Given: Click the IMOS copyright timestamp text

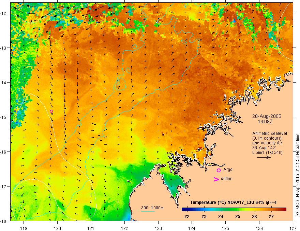Looking at the screenshot, I should [297, 175].
